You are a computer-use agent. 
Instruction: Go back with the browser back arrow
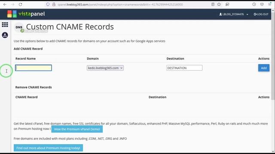coord(5,4)
